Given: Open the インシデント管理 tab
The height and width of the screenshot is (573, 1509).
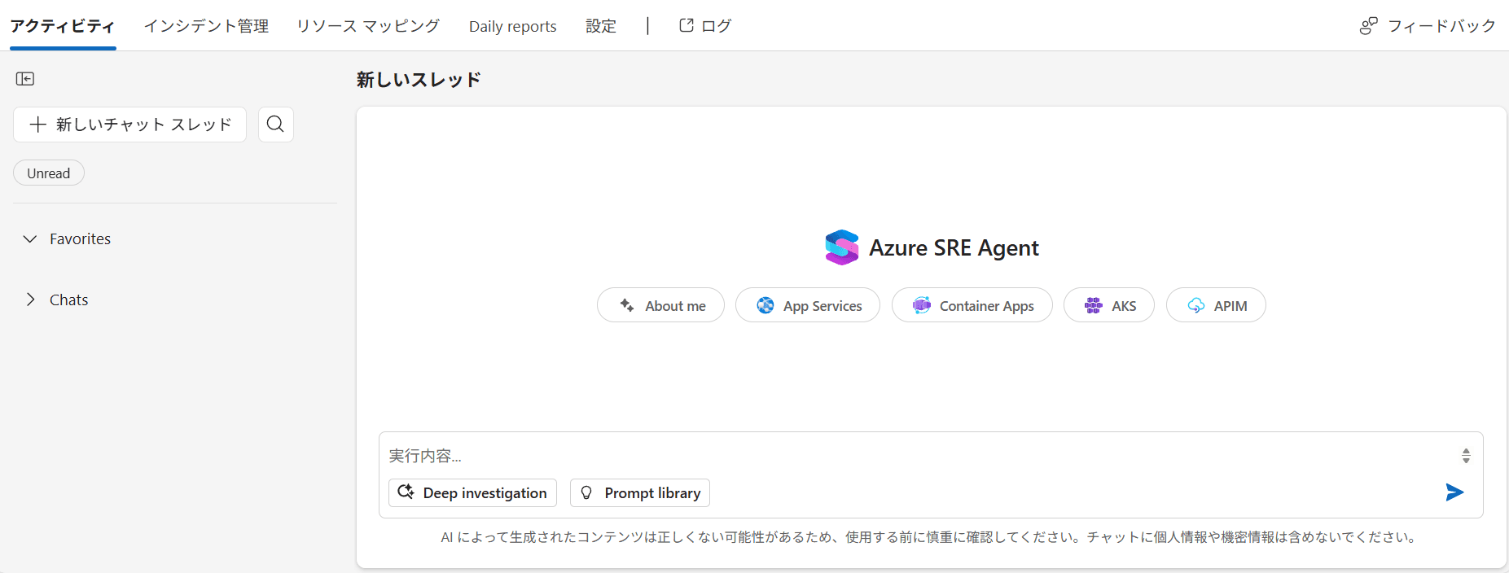Looking at the screenshot, I should point(206,26).
